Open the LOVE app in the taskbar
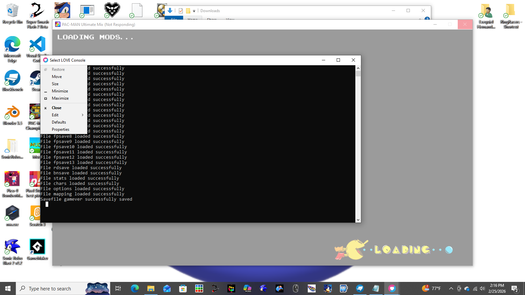 pyautogui.click(x=392, y=288)
